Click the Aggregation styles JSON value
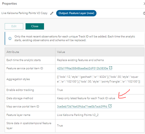Image resolution: width=145 pixels, height=134 pixels. click(x=99, y=79)
